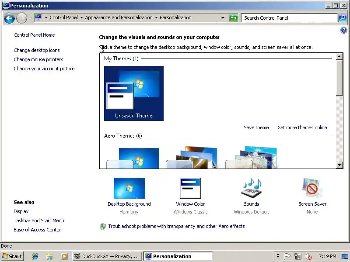The height and width of the screenshot is (262, 350).
Task: Click the Personalization title bar icon
Action: [x=6, y=5]
